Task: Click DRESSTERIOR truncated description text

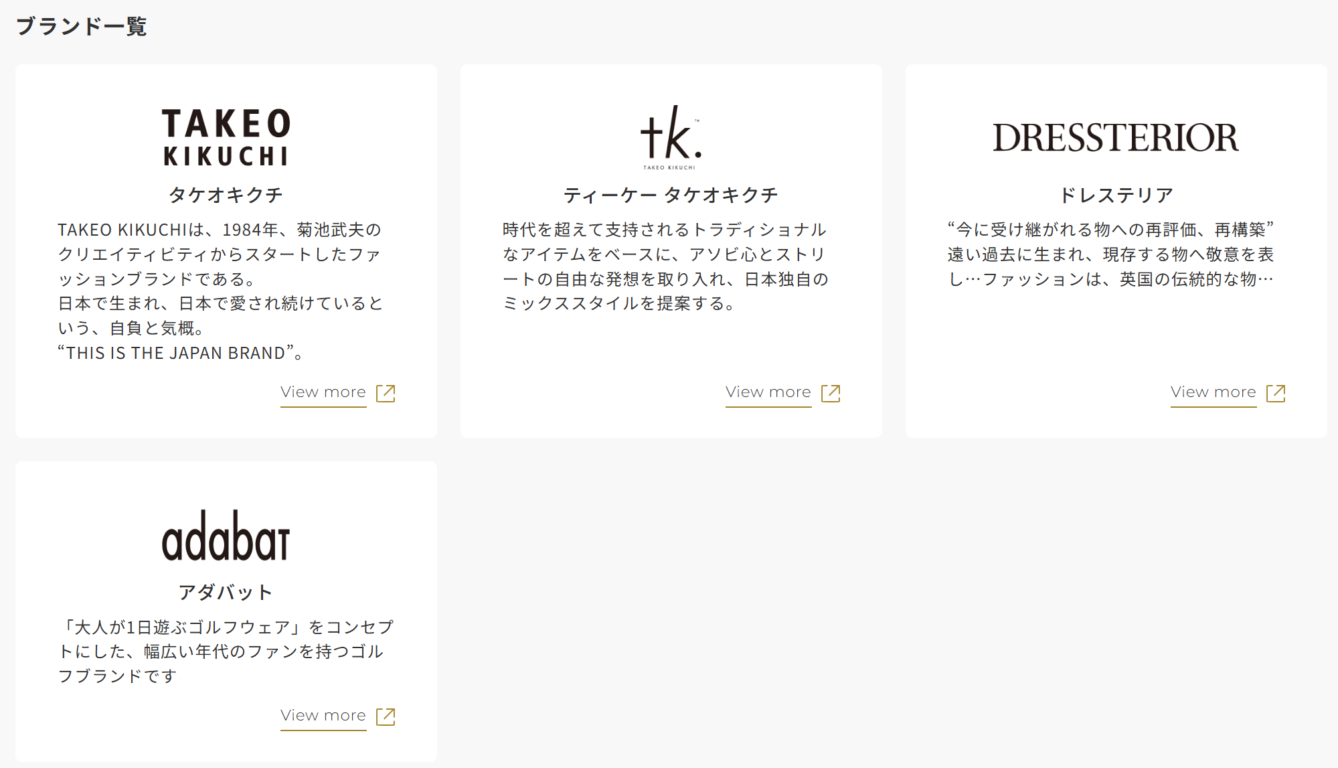Action: click(x=1111, y=254)
